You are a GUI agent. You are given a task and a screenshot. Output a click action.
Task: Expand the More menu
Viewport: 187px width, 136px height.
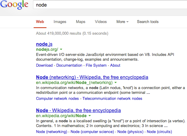[122, 22]
